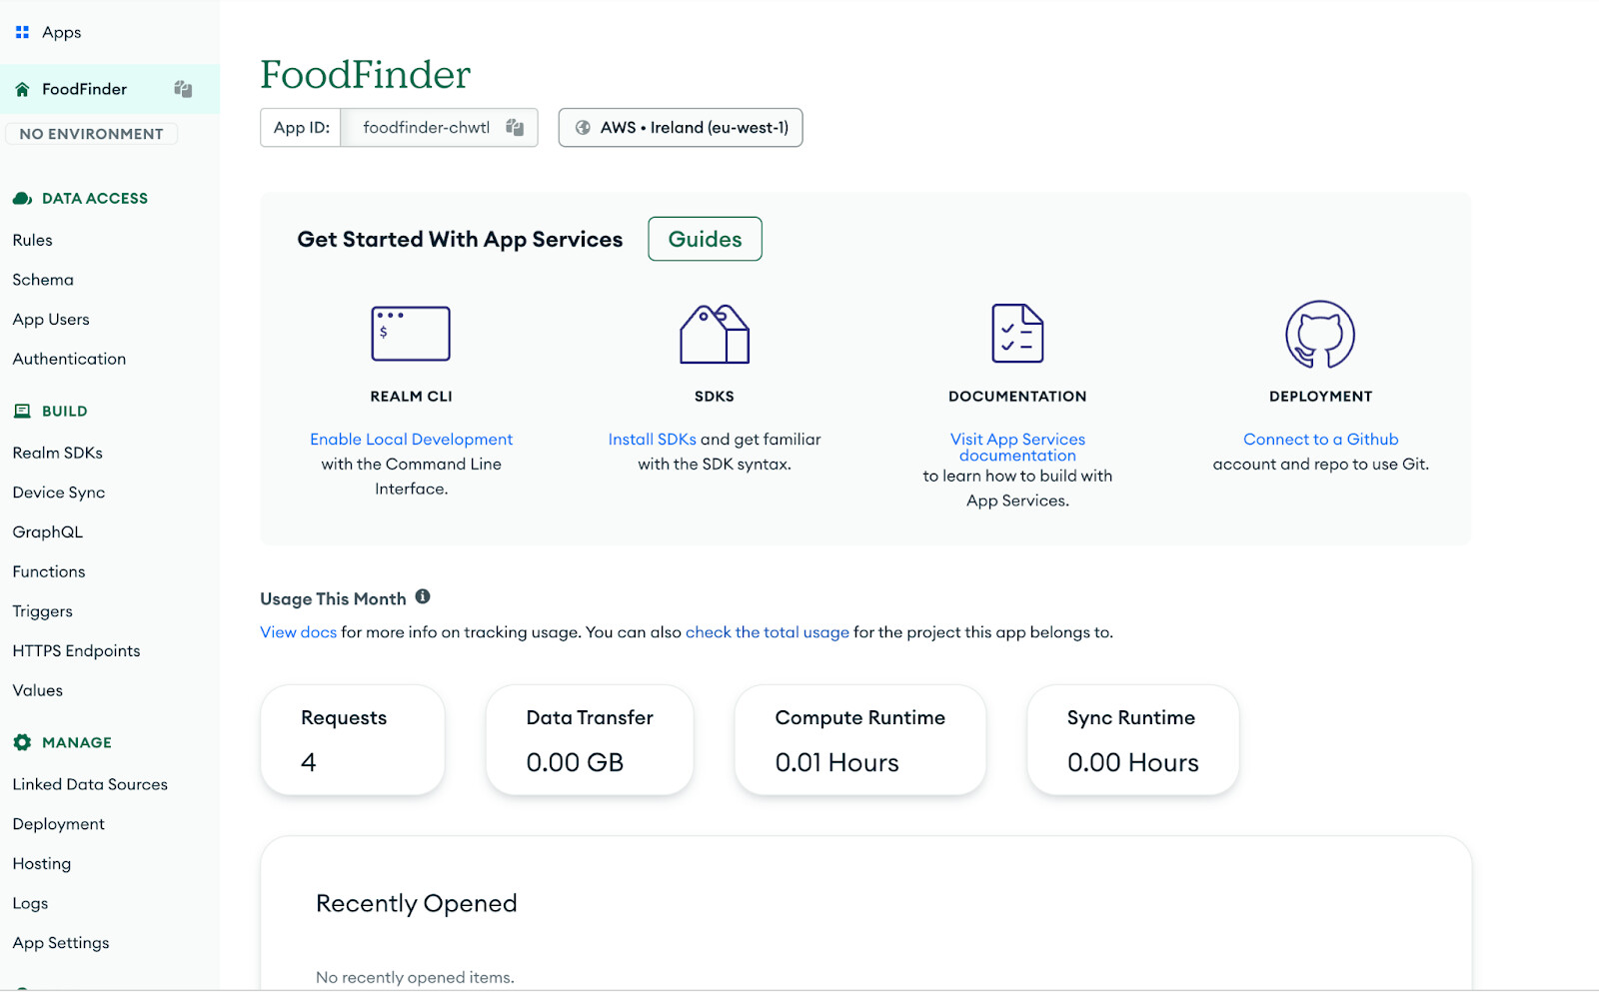This screenshot has height=992, width=1599.
Task: Open Device Sync in sidebar
Action: (x=59, y=493)
